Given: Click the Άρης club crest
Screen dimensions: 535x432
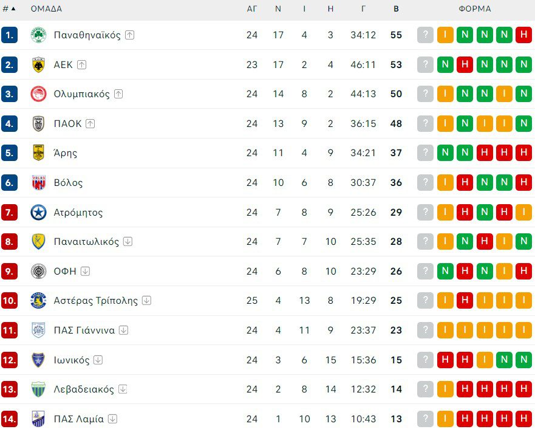Looking at the screenshot, I should coord(38,153).
